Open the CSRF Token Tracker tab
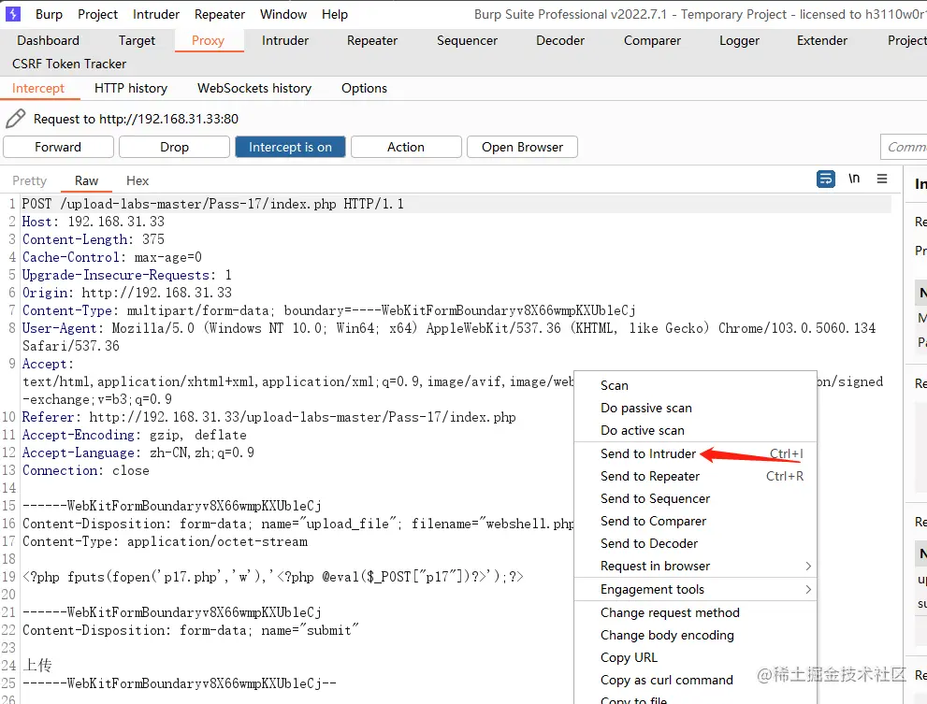927x704 pixels. pyautogui.click(x=69, y=64)
